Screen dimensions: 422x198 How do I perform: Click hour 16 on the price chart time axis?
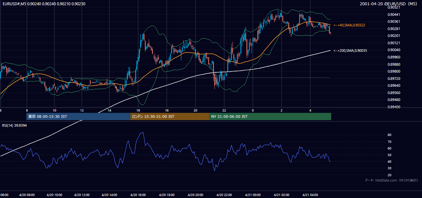pyautogui.click(x=138, y=110)
